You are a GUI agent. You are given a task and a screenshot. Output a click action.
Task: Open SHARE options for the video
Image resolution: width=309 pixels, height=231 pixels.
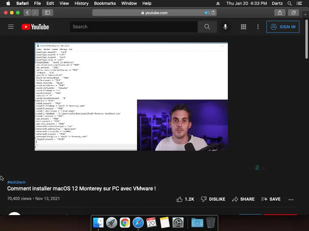tap(243, 199)
